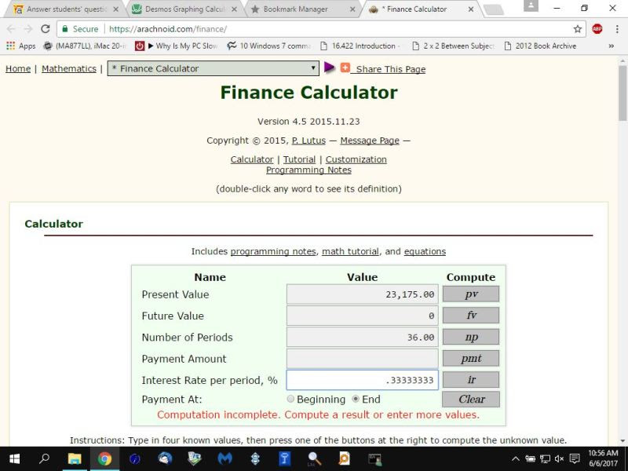Viewport: 628px width, 471px height.
Task: Open the Thunderbird taskbar icon
Action: pos(165,458)
